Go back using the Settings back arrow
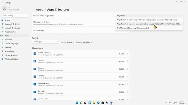188x105 pixels. (2, 3)
